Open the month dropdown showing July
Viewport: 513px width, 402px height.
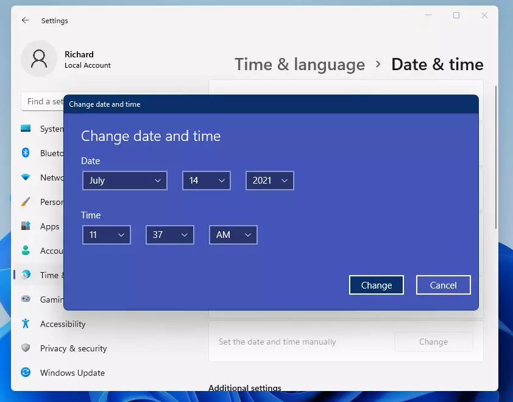pos(125,181)
